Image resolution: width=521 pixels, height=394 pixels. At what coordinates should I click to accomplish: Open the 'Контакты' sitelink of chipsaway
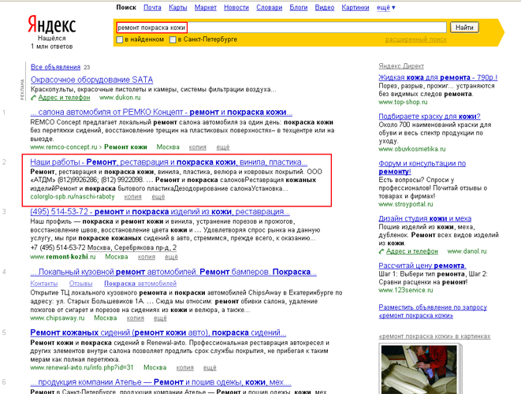44,284
